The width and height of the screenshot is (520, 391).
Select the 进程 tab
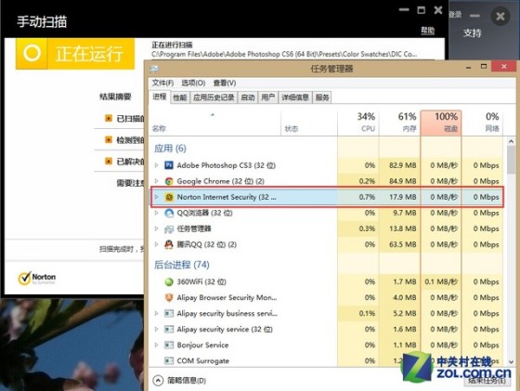click(x=160, y=97)
